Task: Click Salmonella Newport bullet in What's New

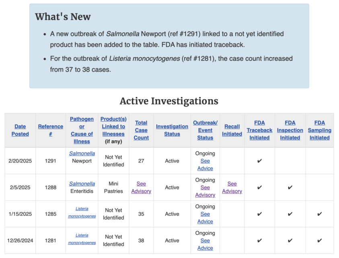Action: 167,39
